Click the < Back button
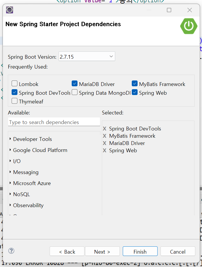Screen dimensions: 202x267 [x=67, y=251]
